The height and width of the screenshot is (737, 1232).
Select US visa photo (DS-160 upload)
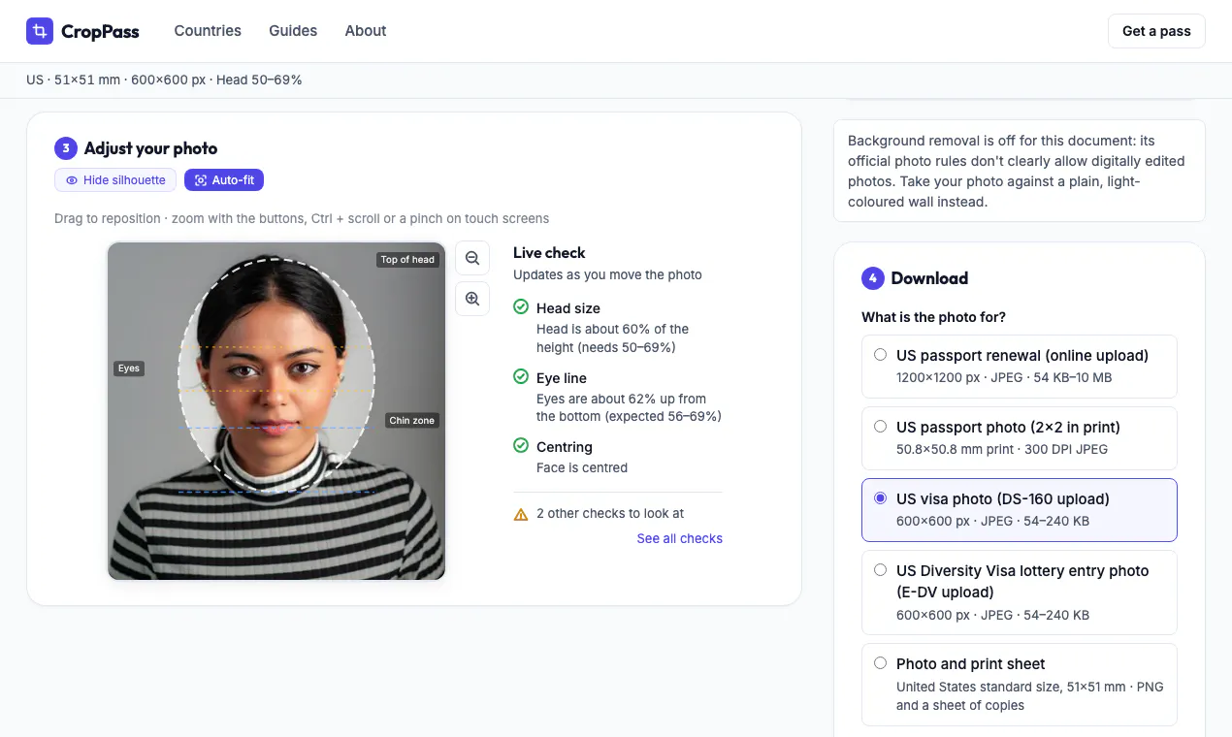tap(1020, 510)
